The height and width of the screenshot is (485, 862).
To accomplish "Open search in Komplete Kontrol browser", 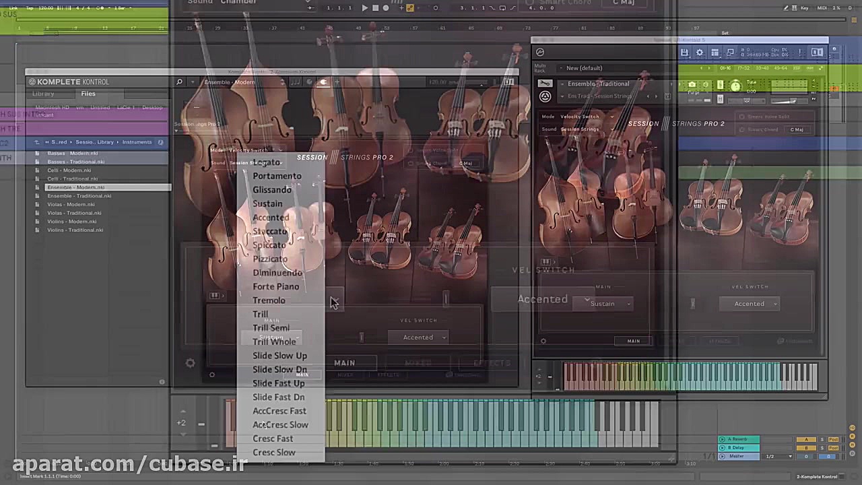I will (x=179, y=82).
